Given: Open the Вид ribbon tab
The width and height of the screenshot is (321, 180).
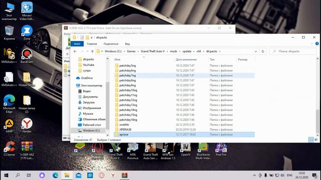Looking at the screenshot, I should coord(127,43).
